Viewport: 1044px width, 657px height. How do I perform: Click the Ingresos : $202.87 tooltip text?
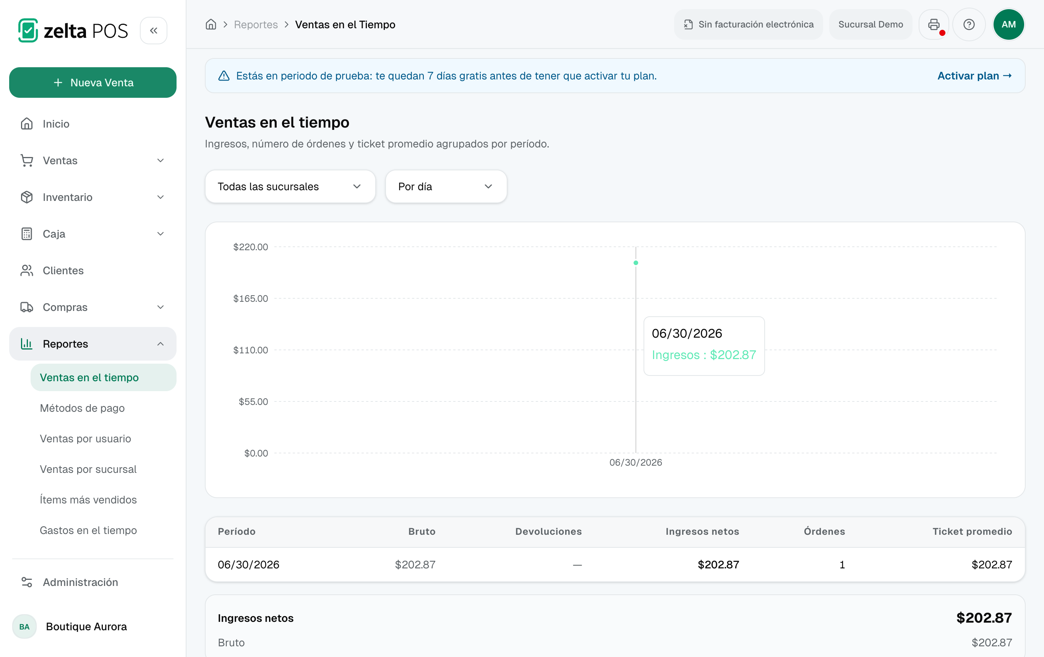[x=704, y=355]
